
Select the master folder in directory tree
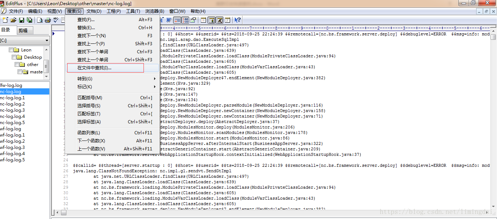[36, 72]
